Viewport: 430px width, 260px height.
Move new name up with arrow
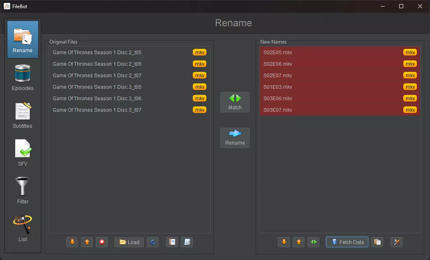click(298, 242)
